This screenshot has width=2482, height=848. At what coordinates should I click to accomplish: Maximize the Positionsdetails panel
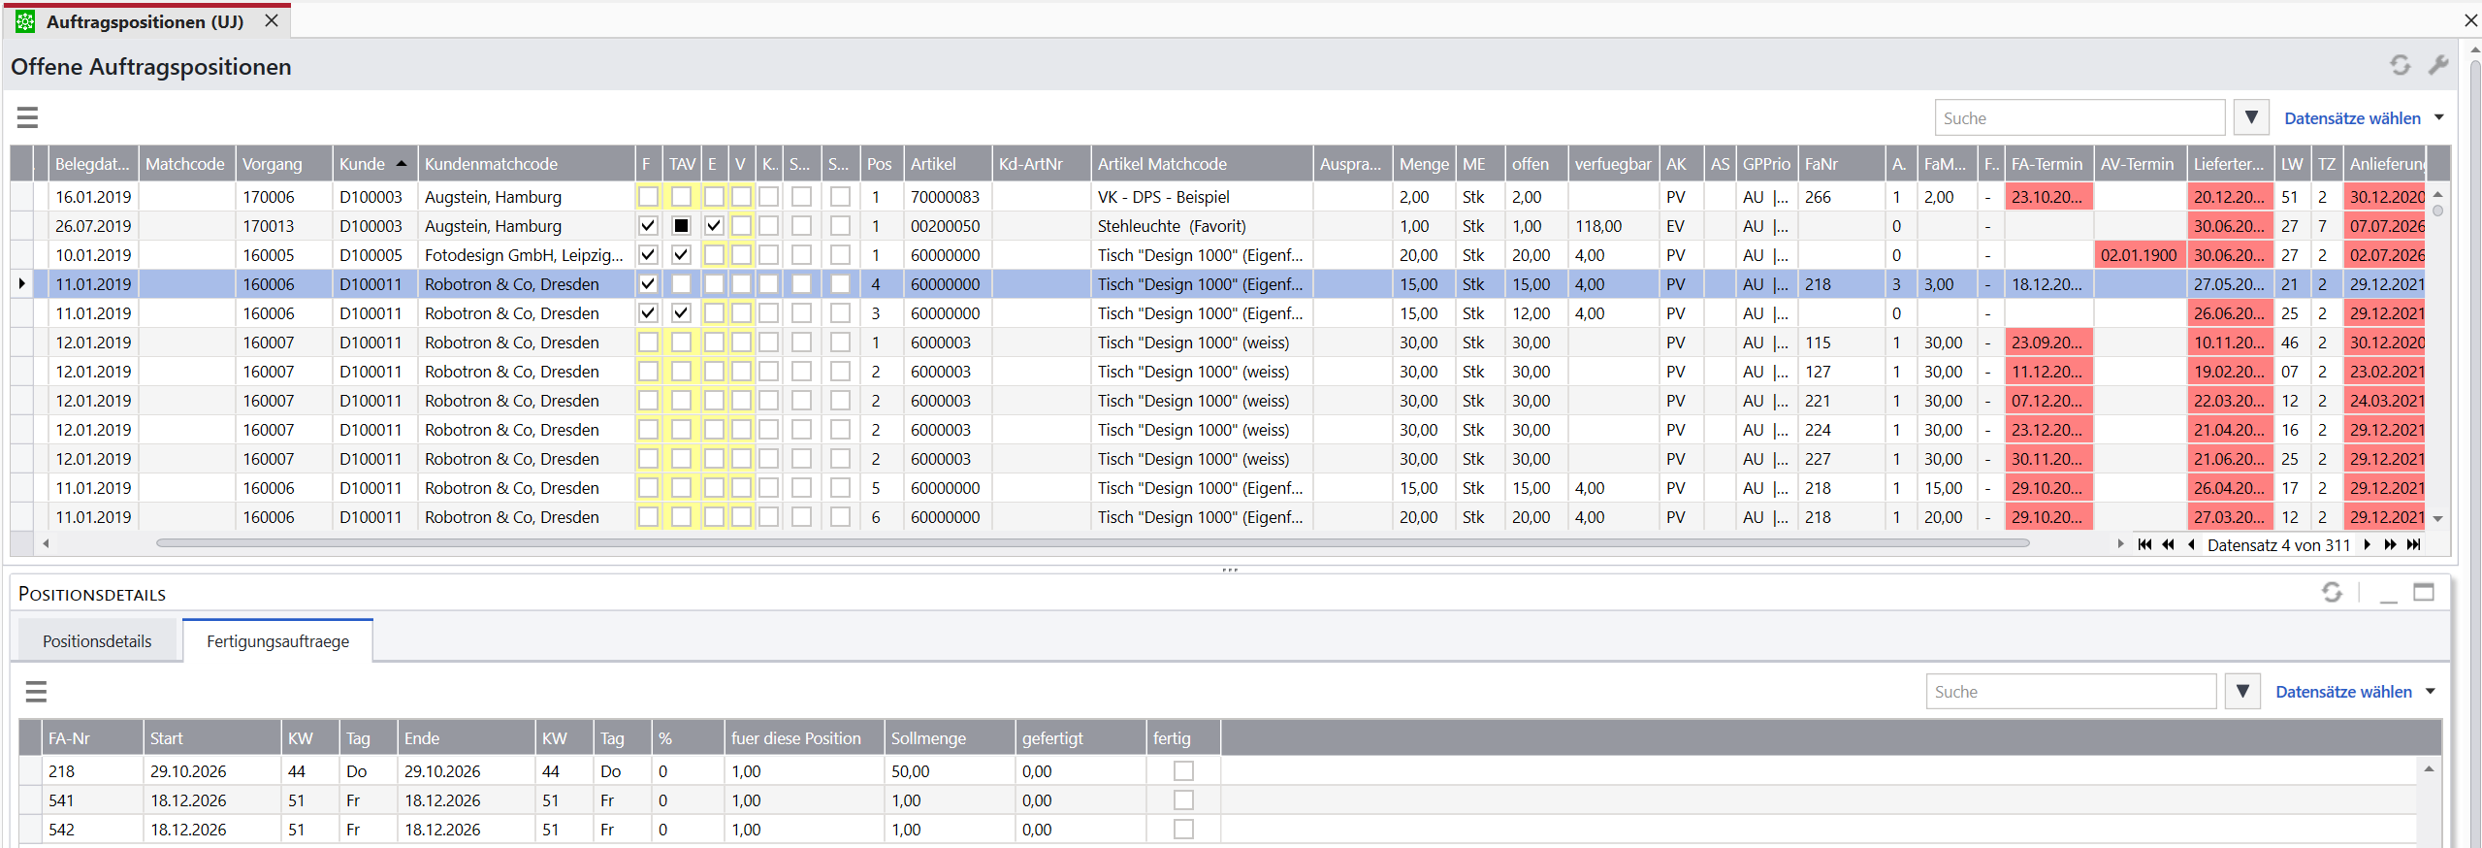[2423, 592]
